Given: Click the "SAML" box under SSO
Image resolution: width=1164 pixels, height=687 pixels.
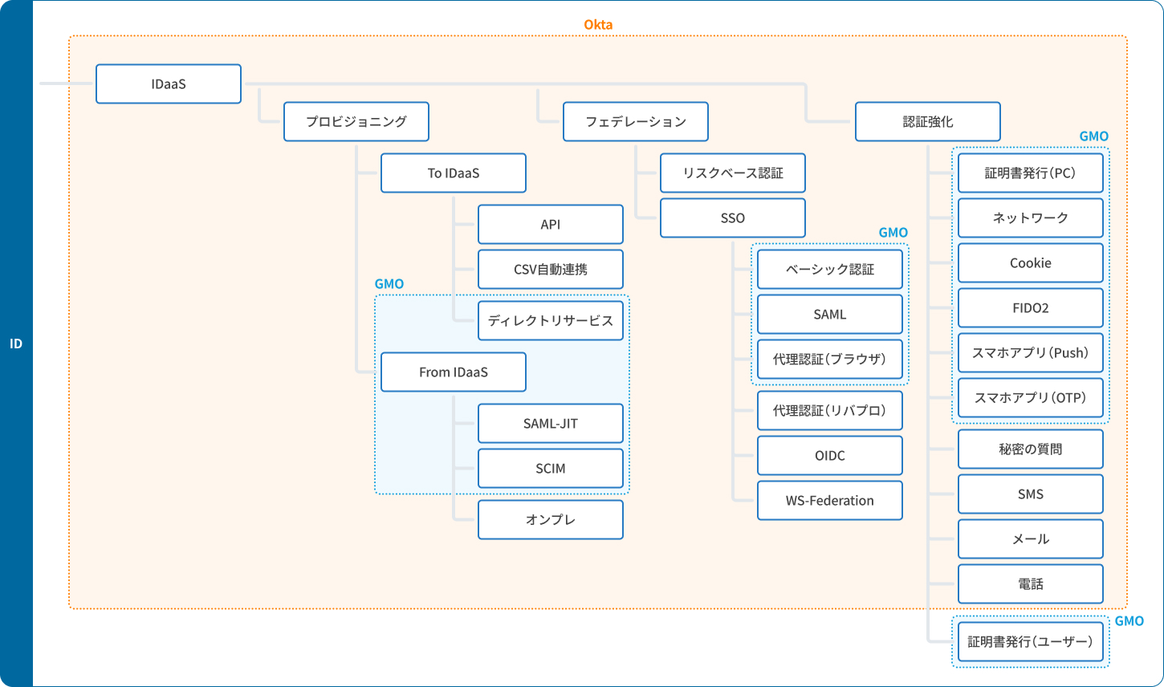Looking at the screenshot, I should click(830, 315).
